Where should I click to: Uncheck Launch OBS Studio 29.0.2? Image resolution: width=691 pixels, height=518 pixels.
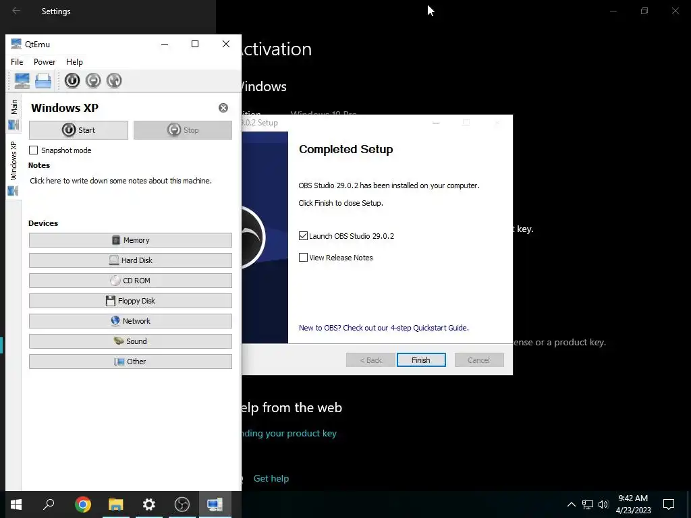pos(303,235)
